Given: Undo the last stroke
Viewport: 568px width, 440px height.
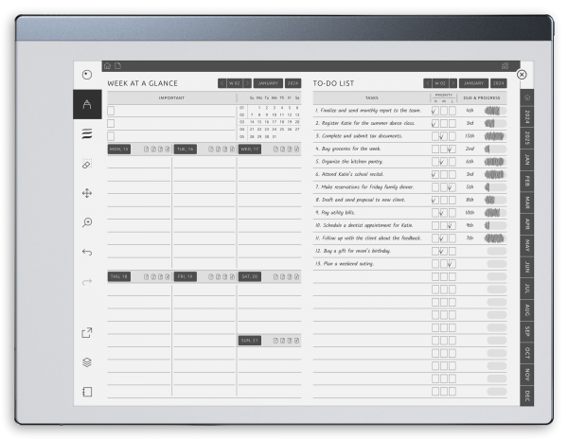Looking at the screenshot, I should tap(87, 252).
